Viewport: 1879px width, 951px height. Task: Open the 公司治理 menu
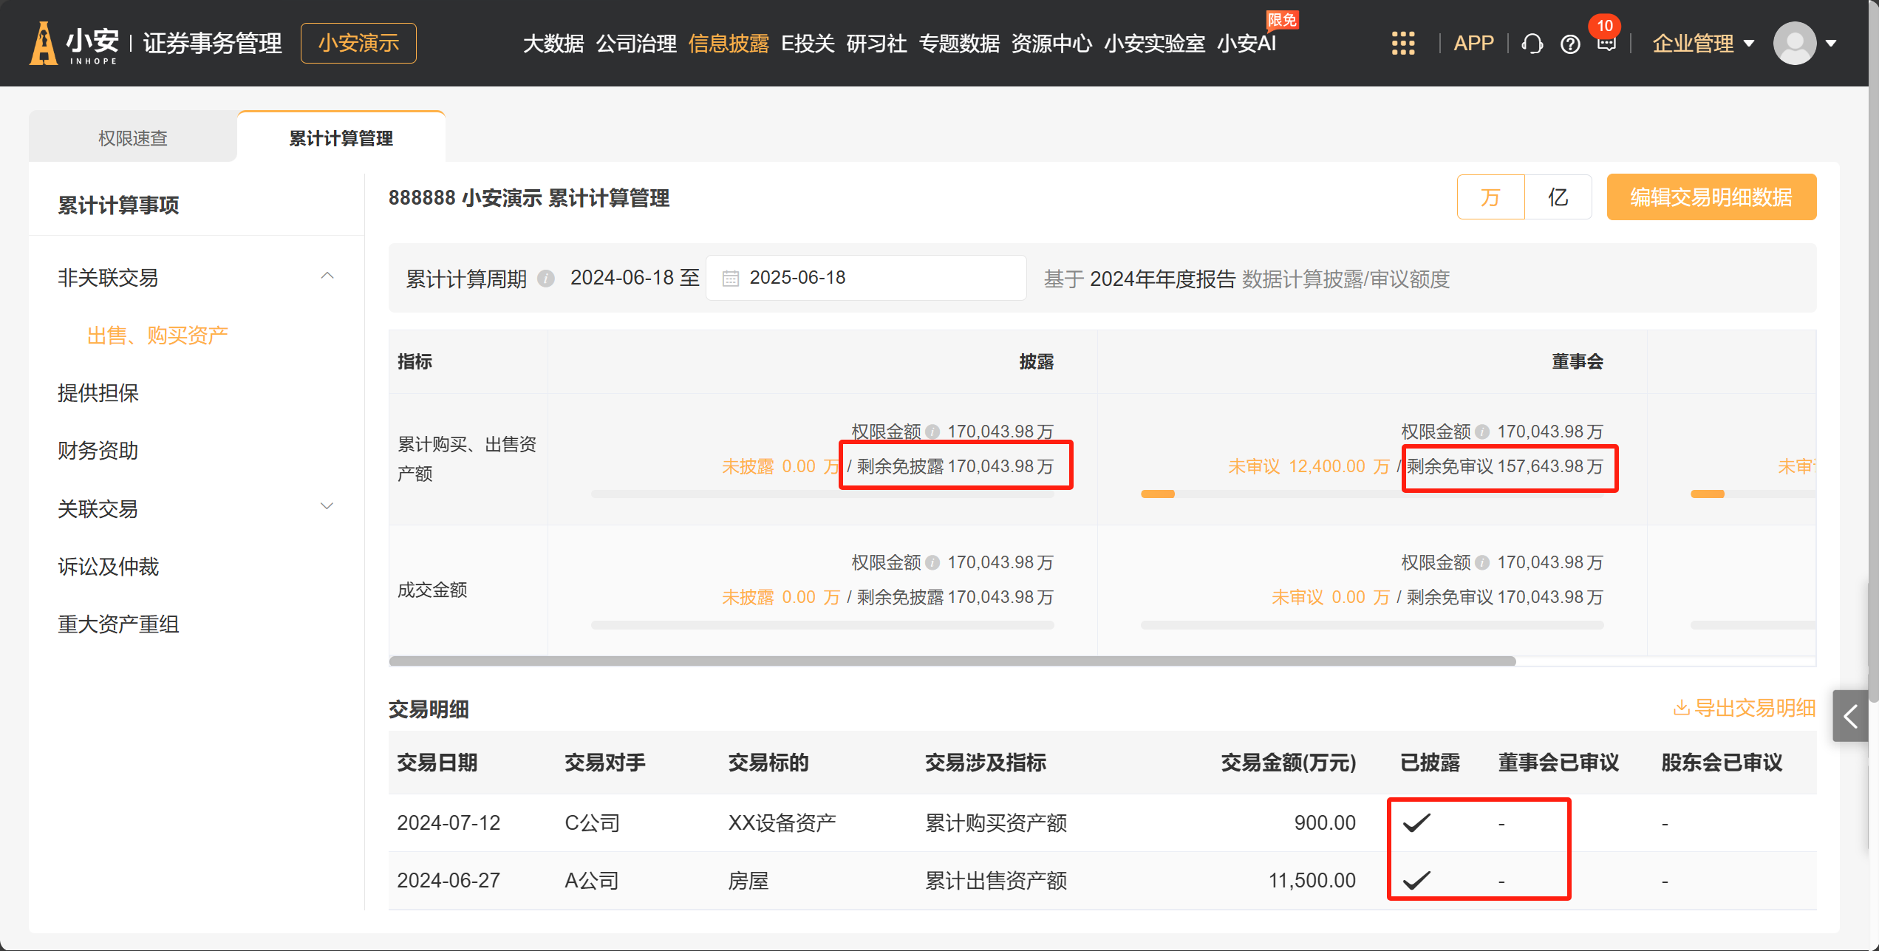click(635, 44)
